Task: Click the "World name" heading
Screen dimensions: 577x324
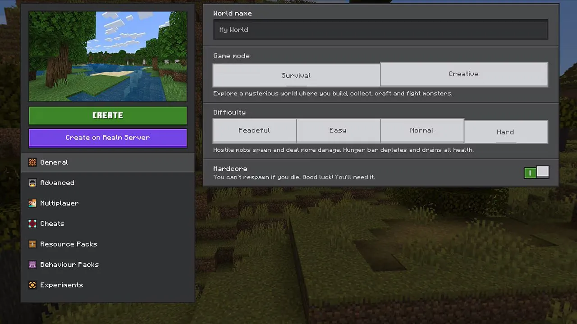Action: [x=233, y=13]
